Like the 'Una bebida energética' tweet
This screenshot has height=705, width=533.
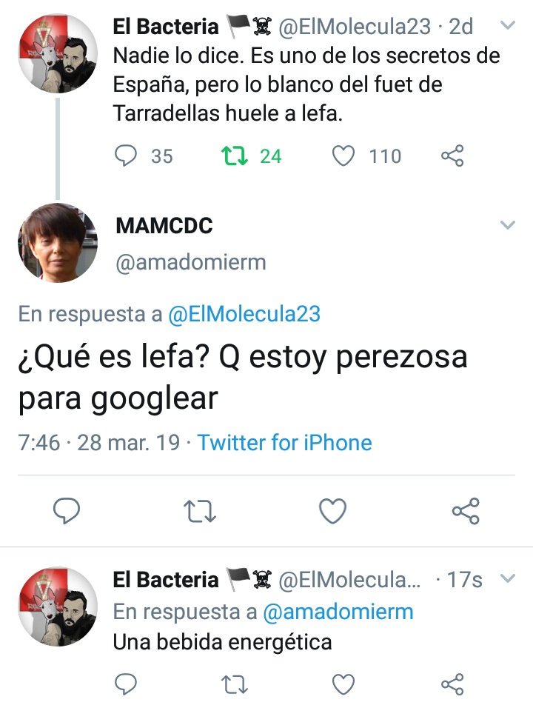(x=343, y=684)
